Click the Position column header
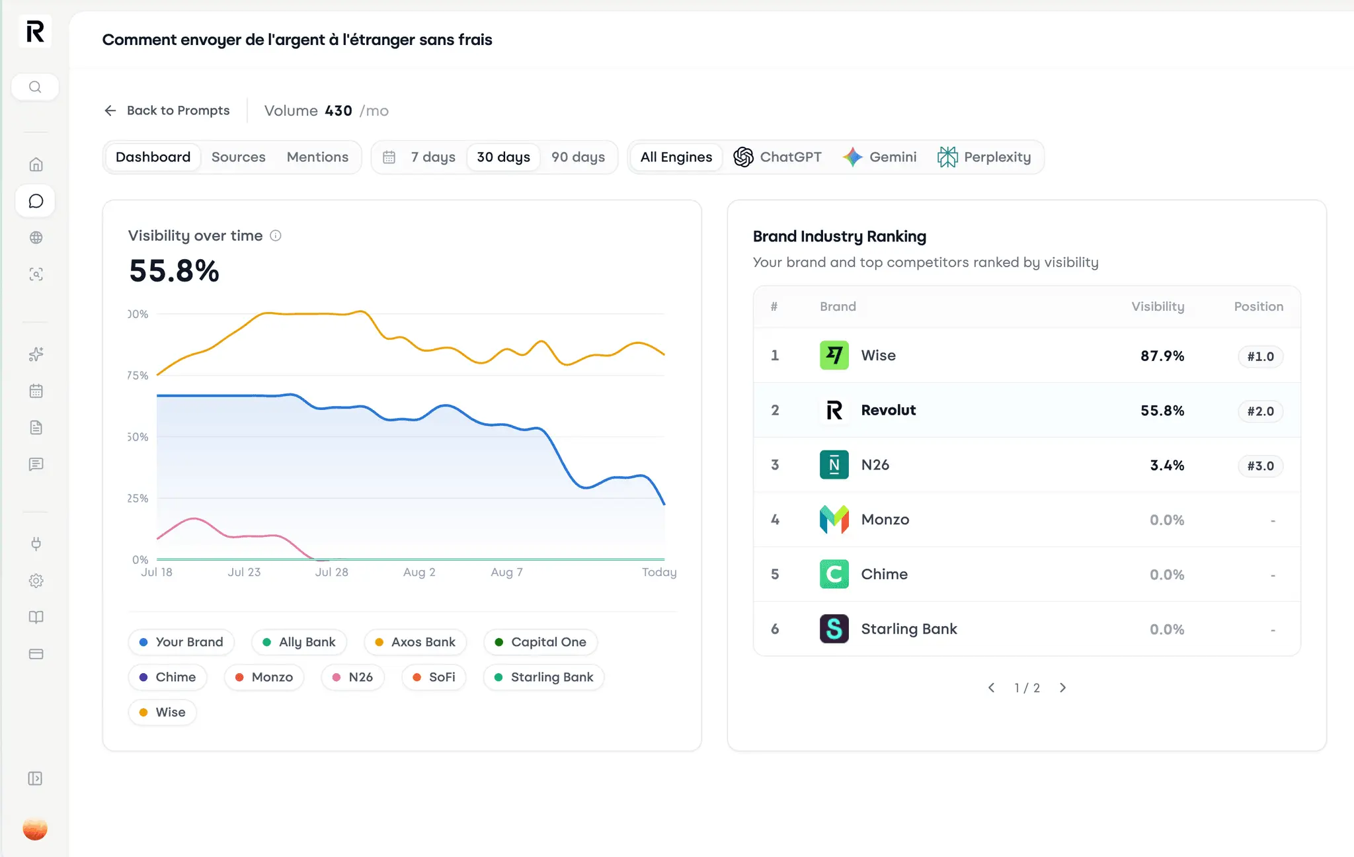Image resolution: width=1354 pixels, height=857 pixels. [x=1258, y=307]
